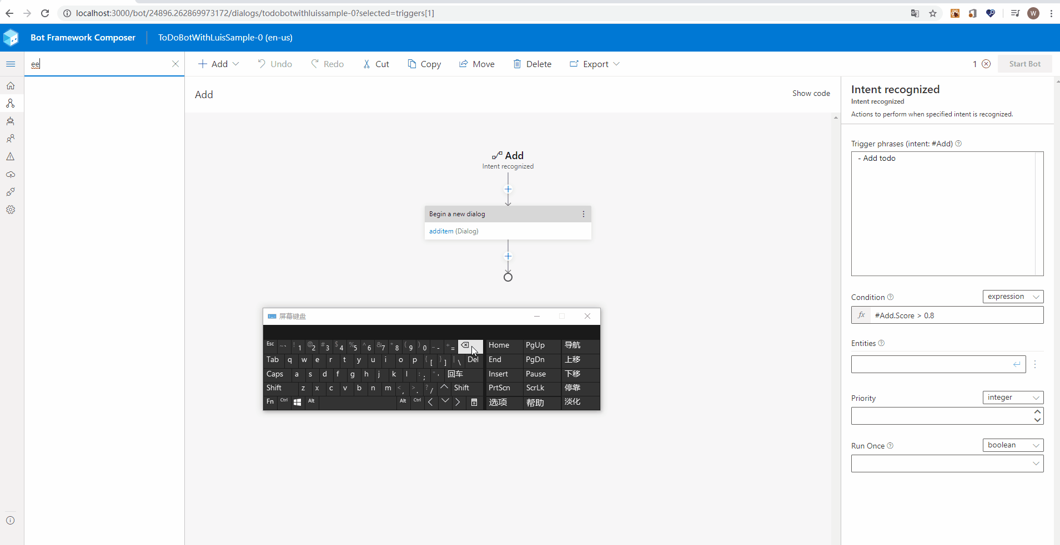The width and height of the screenshot is (1060, 545).
Task: Open the Run Once value dropdown
Action: (947, 463)
